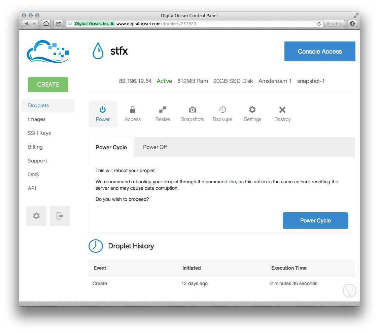
Task: Enter full screen with the arrows icon
Action: point(356,16)
